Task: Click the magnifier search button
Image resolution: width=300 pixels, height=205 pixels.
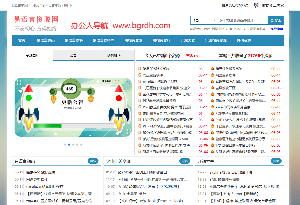Action: coord(276,20)
